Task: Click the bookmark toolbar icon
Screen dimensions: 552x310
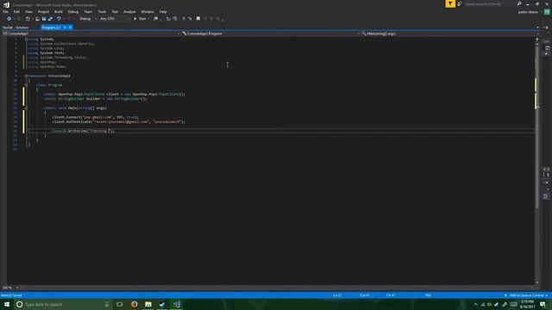Action: [x=198, y=19]
